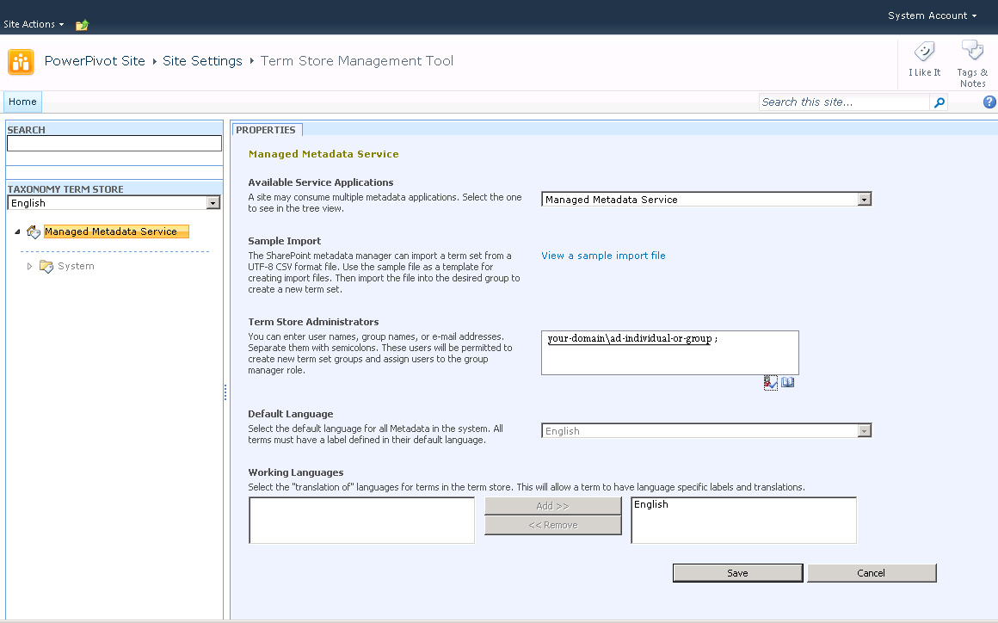The width and height of the screenshot is (998, 623).
Task: Click the Managed Metadata Service node icon
Action: [34, 231]
